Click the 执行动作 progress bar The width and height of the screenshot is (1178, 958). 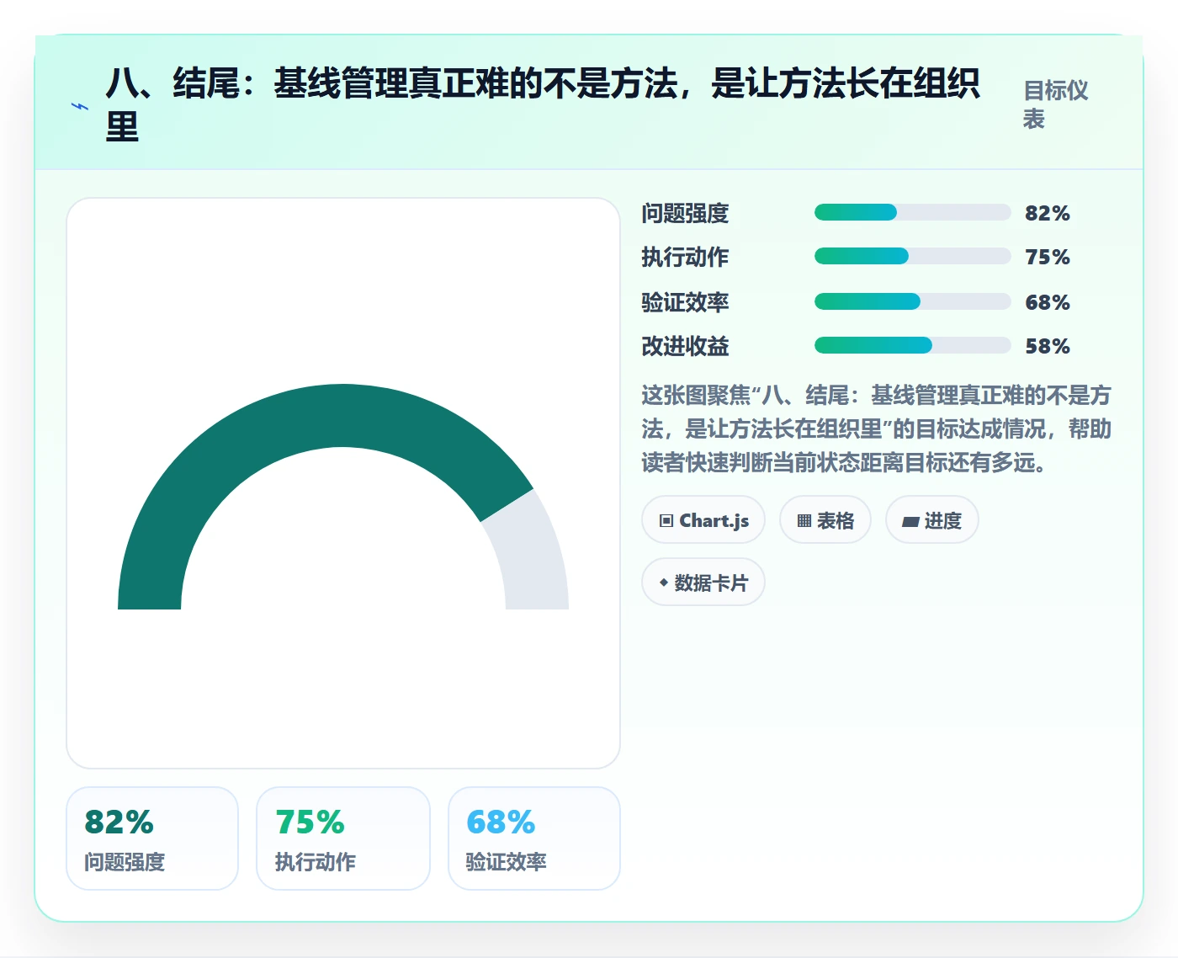pyautogui.click(x=912, y=256)
